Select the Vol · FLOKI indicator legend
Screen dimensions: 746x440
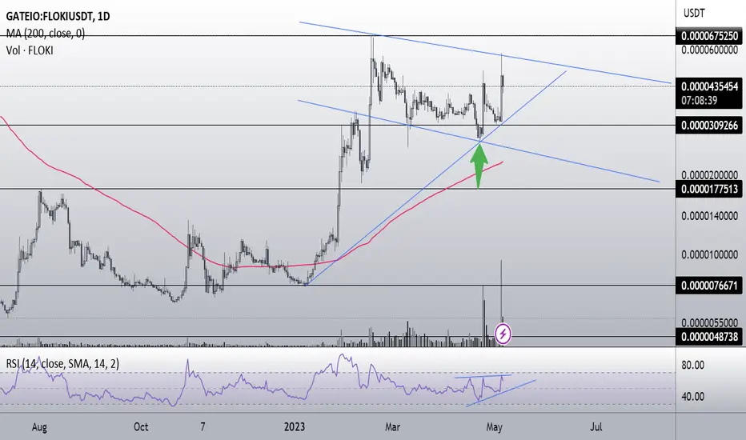click(30, 50)
